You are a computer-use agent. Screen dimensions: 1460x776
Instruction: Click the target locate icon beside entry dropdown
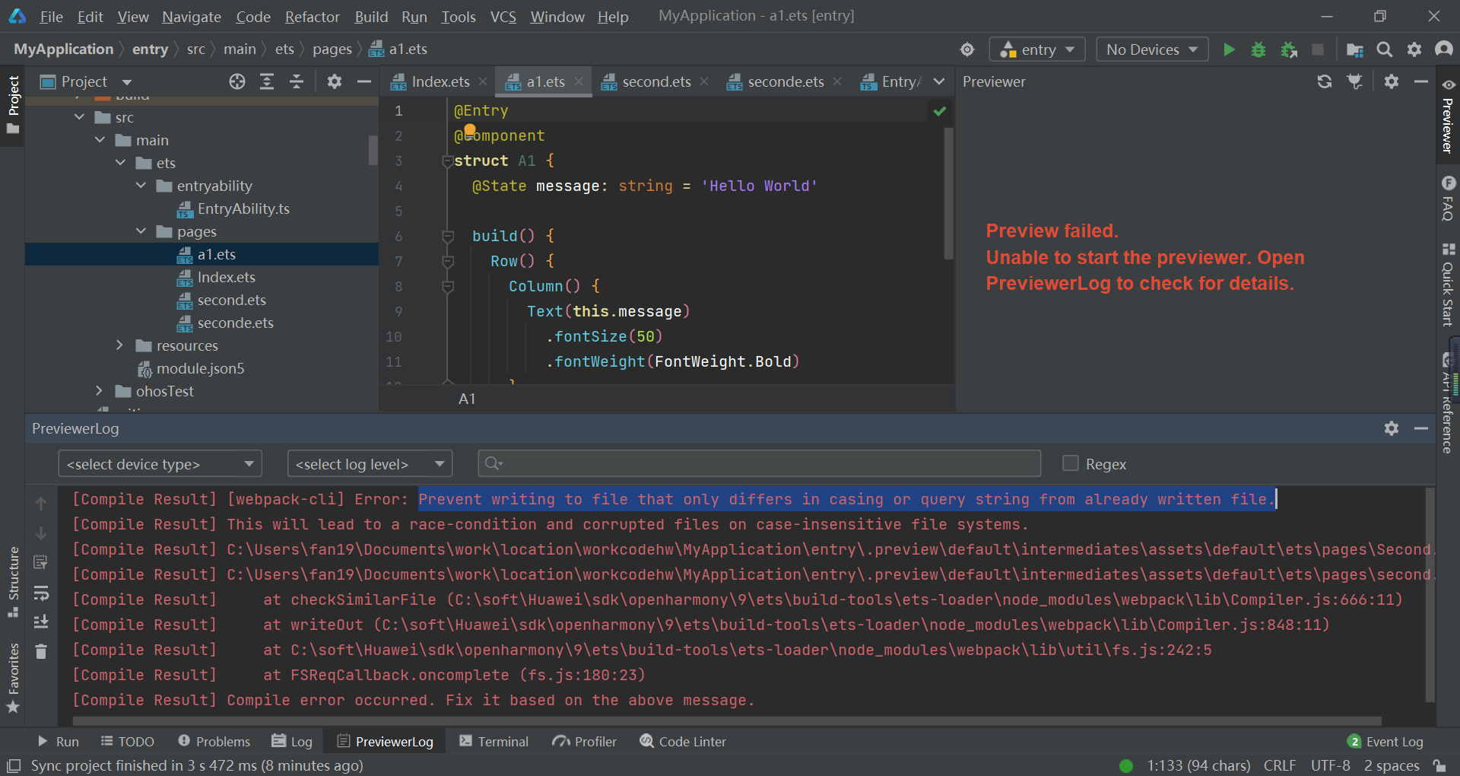pyautogui.click(x=967, y=49)
